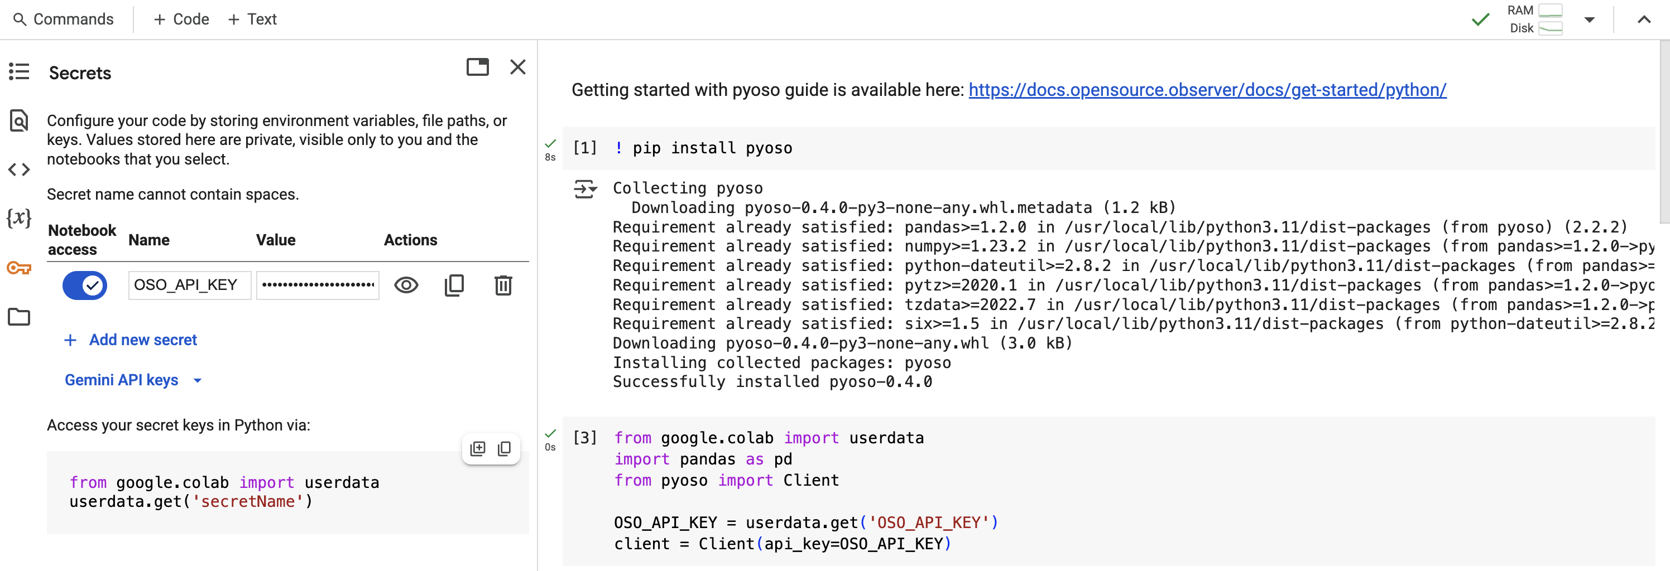Open the Commands palette
Image resolution: width=1670 pixels, height=571 pixels.
click(x=64, y=20)
